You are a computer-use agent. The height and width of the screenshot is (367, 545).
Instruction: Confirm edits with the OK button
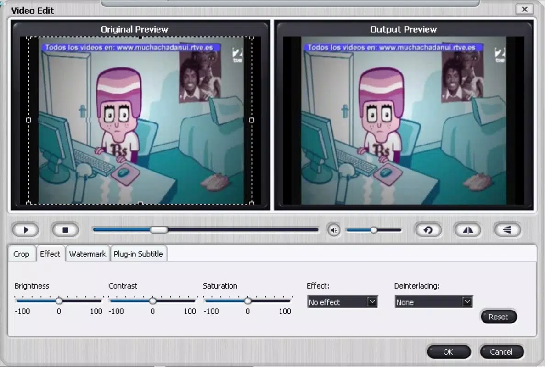point(449,352)
